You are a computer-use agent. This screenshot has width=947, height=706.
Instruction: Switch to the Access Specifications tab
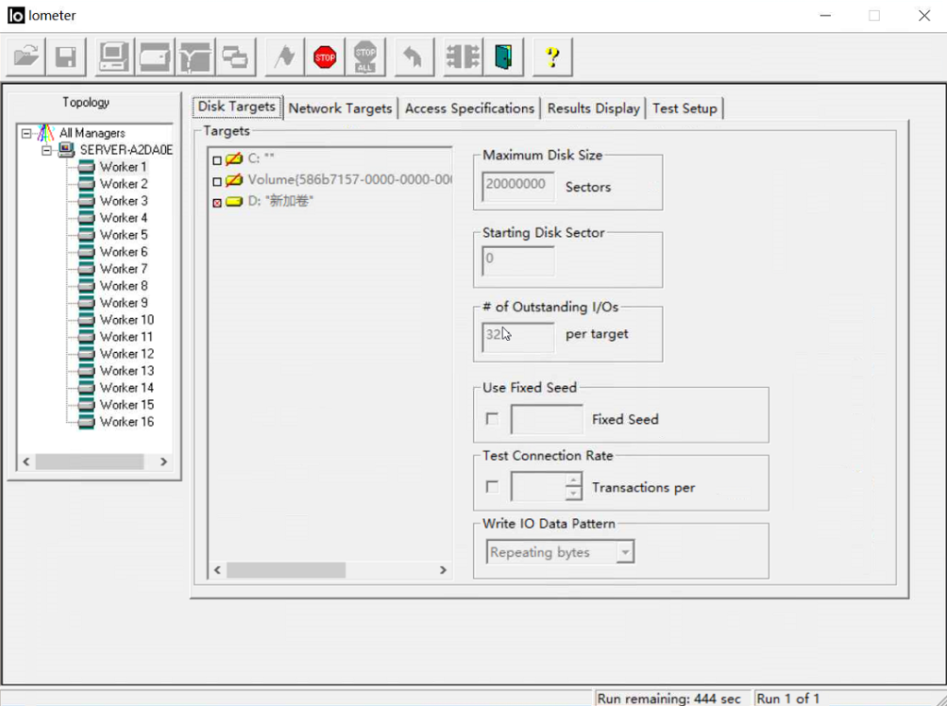click(469, 109)
